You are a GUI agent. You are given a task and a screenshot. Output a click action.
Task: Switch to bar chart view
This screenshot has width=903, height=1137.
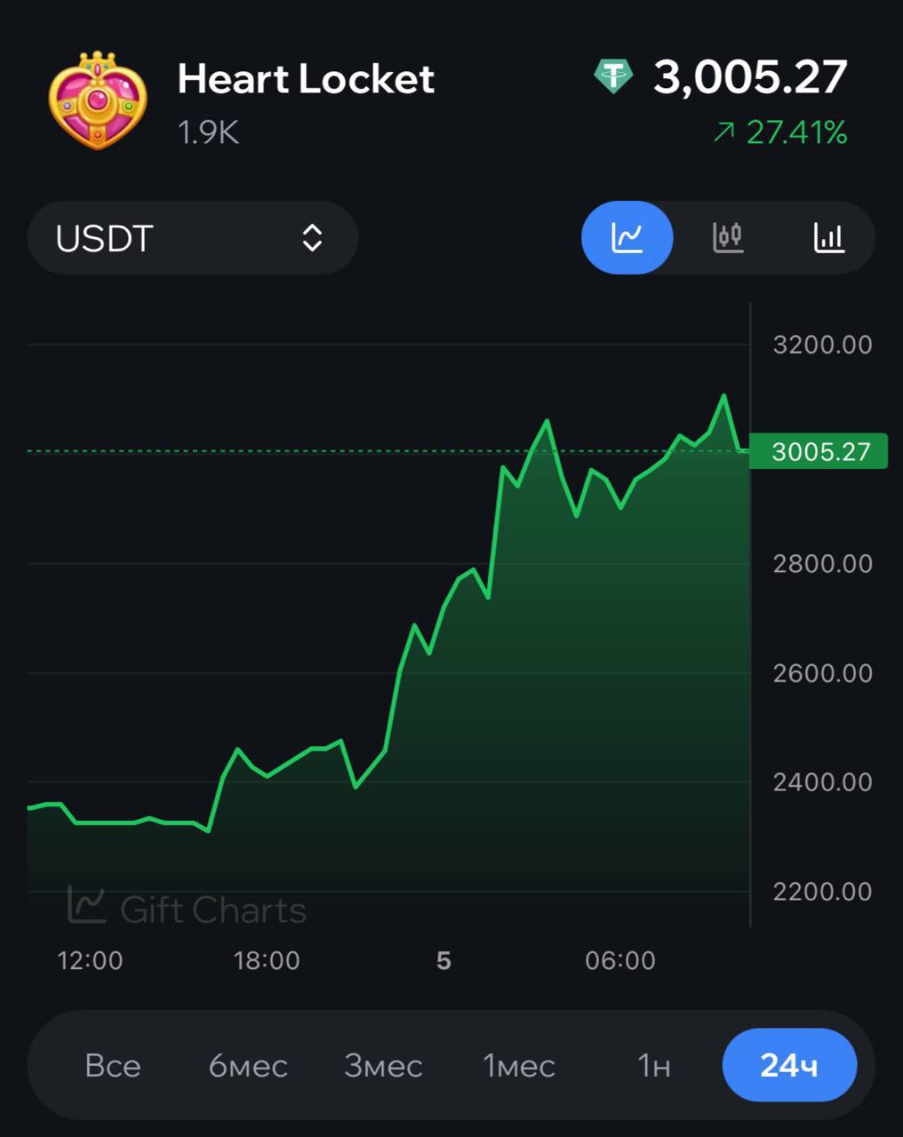[828, 238]
